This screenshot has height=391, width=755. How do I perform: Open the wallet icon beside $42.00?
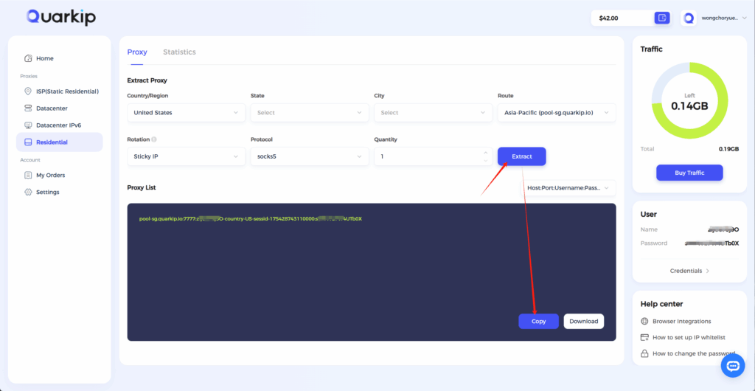662,18
